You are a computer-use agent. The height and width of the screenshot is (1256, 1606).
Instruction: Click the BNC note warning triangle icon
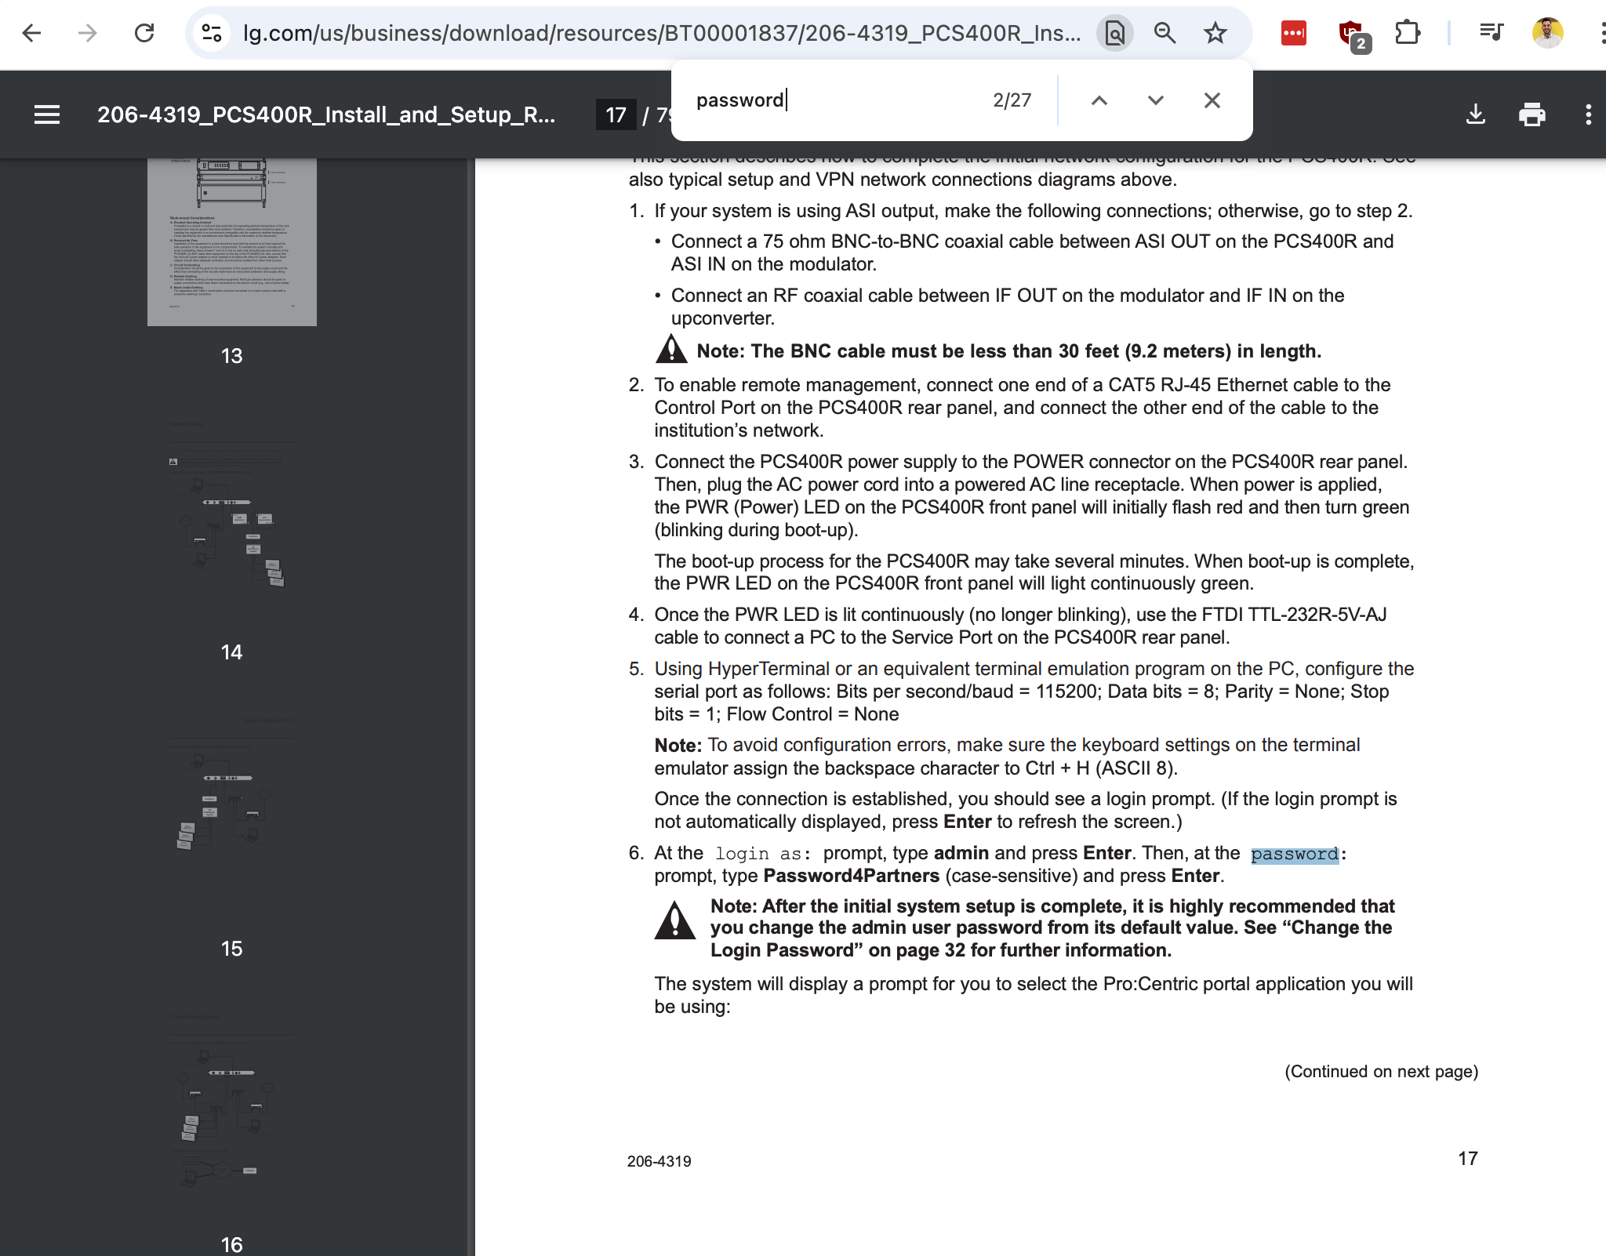[x=671, y=350]
